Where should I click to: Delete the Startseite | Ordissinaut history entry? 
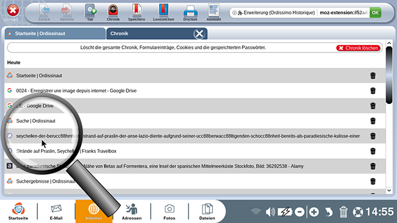(x=373, y=76)
